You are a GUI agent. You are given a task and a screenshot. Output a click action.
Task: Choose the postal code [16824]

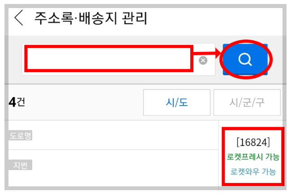(x=253, y=142)
